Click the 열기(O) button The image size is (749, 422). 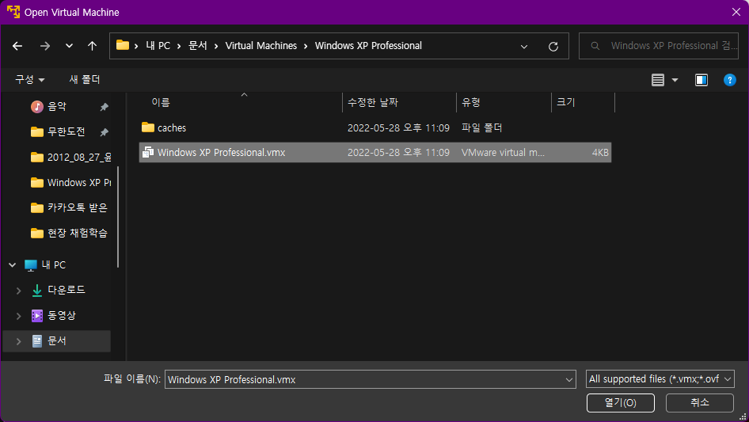(621, 403)
